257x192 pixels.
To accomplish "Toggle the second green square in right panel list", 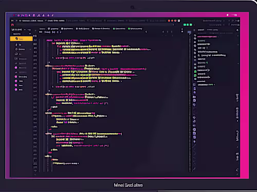I will tap(195, 75).
